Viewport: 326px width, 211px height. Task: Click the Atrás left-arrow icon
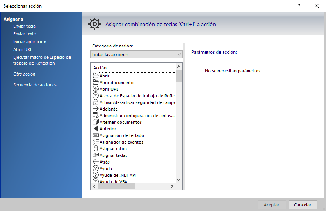click(x=95, y=162)
